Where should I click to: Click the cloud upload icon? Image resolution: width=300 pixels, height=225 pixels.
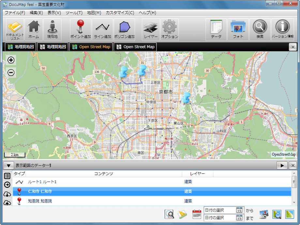coord(7,202)
